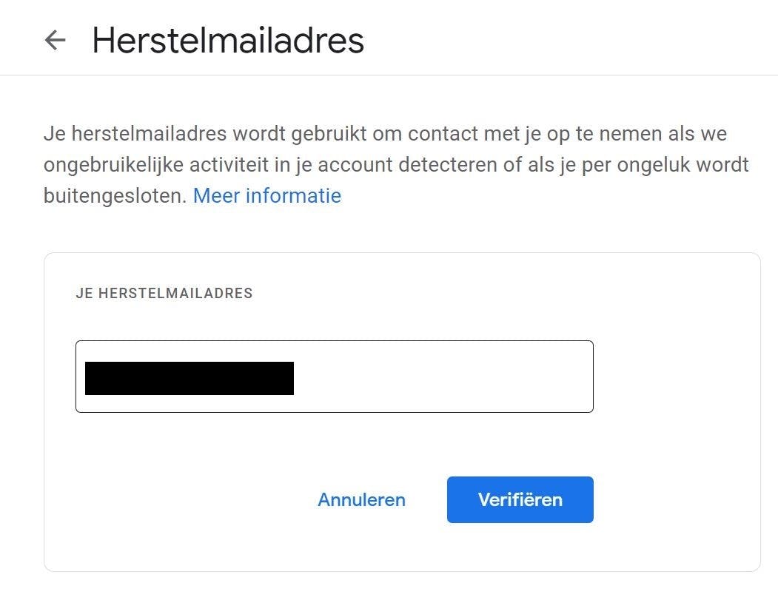Click Annuleren to cancel changes
Screen dimensions: 778x600
pos(361,500)
